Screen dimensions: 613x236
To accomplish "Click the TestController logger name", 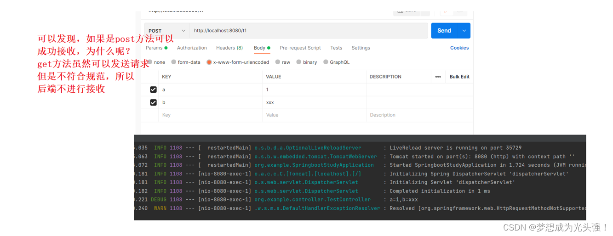I will 312,200.
